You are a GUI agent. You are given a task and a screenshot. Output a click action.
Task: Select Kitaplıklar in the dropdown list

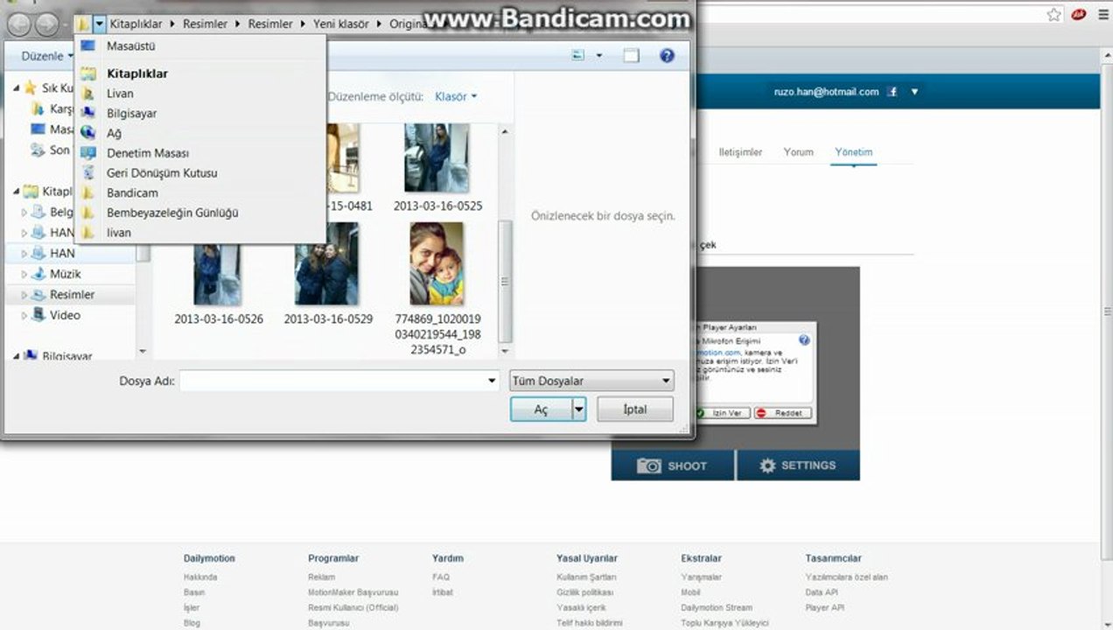(x=137, y=73)
